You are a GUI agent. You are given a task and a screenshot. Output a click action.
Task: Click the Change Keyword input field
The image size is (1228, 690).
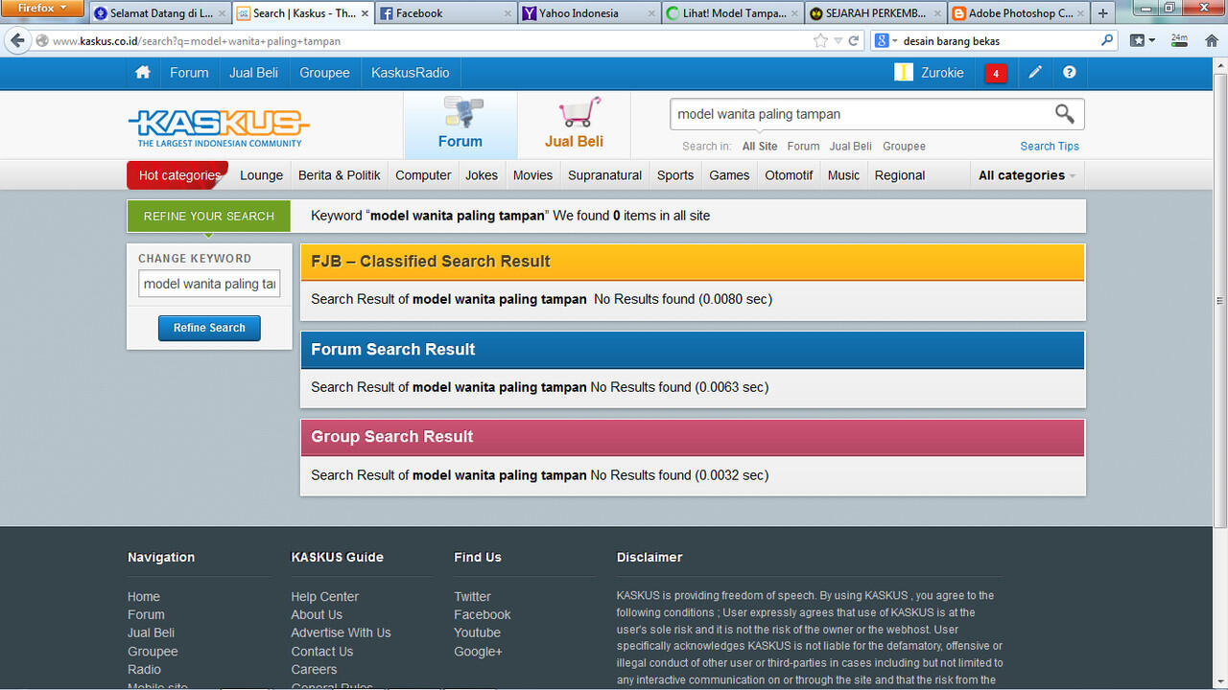point(209,284)
